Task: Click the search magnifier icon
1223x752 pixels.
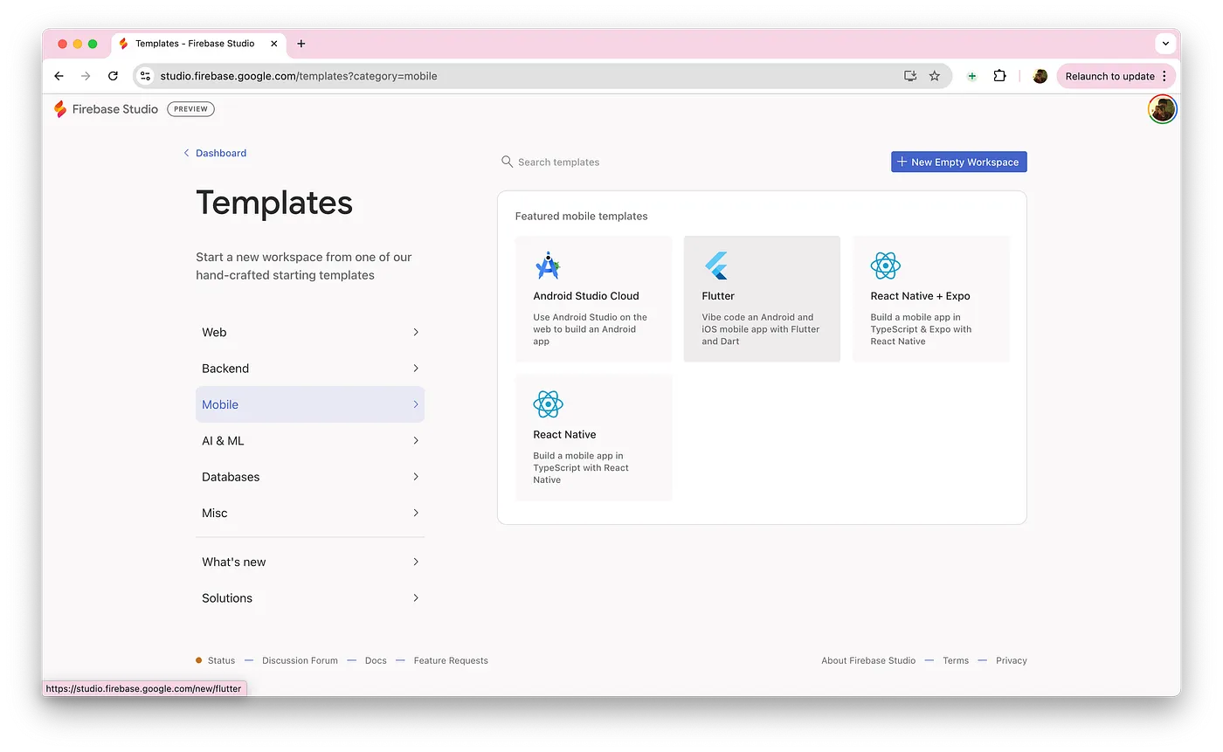Action: pyautogui.click(x=507, y=162)
